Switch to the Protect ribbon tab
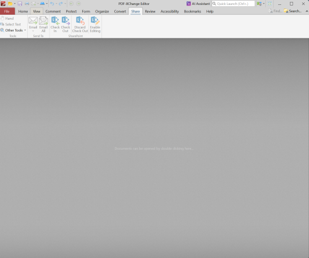The height and width of the screenshot is (258, 309). point(71,11)
